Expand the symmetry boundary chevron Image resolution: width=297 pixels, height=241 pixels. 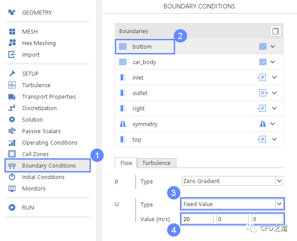pos(273,124)
